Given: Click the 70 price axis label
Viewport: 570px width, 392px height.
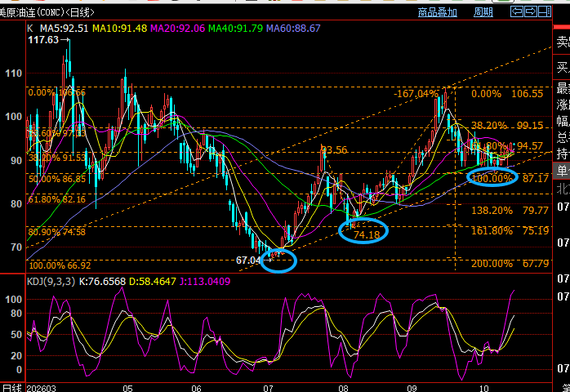Looking at the screenshot, I should pyautogui.click(x=16, y=247).
